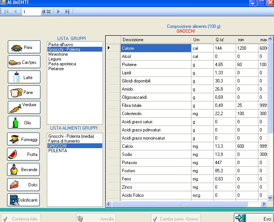The image size is (274, 222).
Task: Select the Lipidi description cell
Action: pyautogui.click(x=156, y=73)
